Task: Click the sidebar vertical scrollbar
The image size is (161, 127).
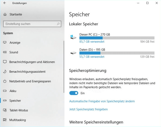Action: click(x=64, y=67)
